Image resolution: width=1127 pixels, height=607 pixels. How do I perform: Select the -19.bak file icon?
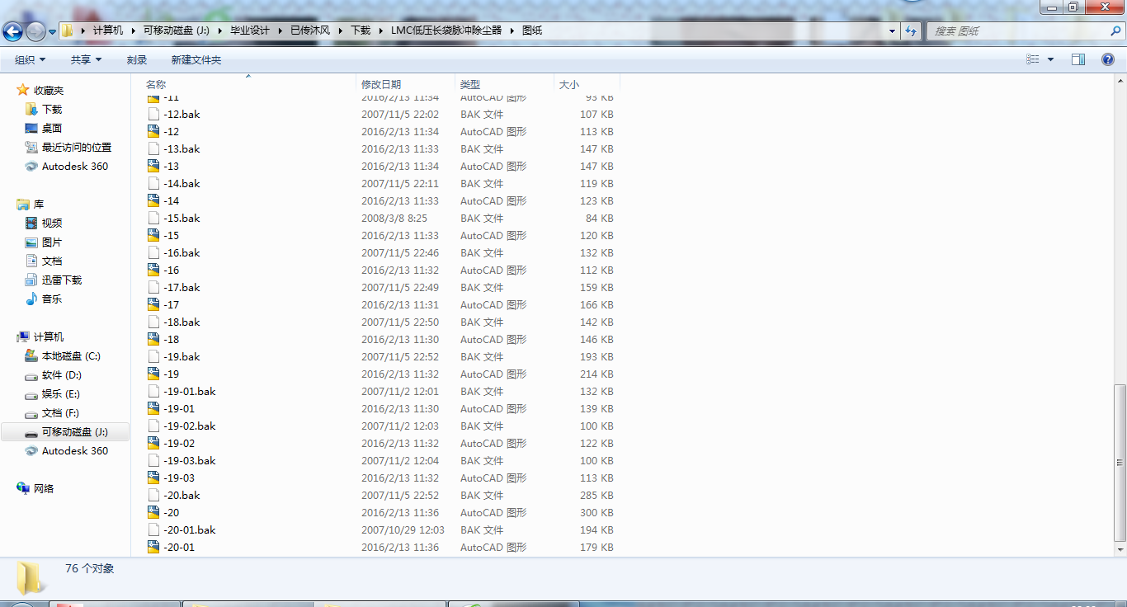pyautogui.click(x=153, y=357)
